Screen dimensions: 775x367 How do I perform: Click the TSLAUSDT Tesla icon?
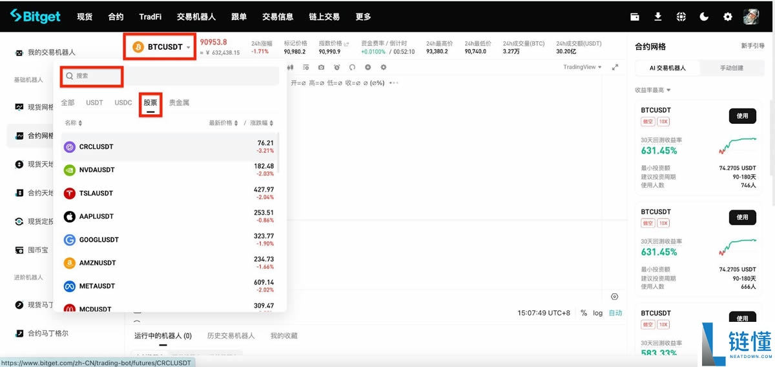69,193
